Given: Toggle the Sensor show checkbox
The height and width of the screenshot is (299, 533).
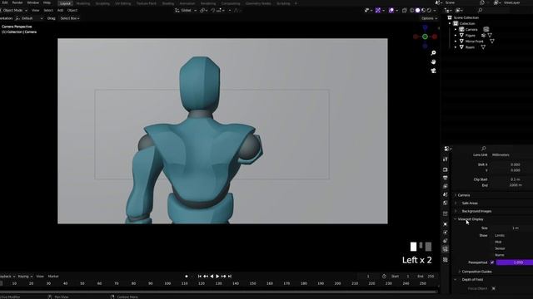Looking at the screenshot, I should click(492, 248).
